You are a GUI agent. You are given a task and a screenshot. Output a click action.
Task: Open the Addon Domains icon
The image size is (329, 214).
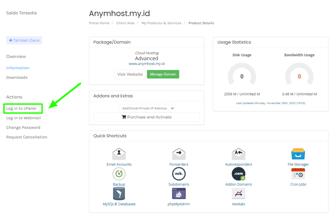click(x=238, y=174)
